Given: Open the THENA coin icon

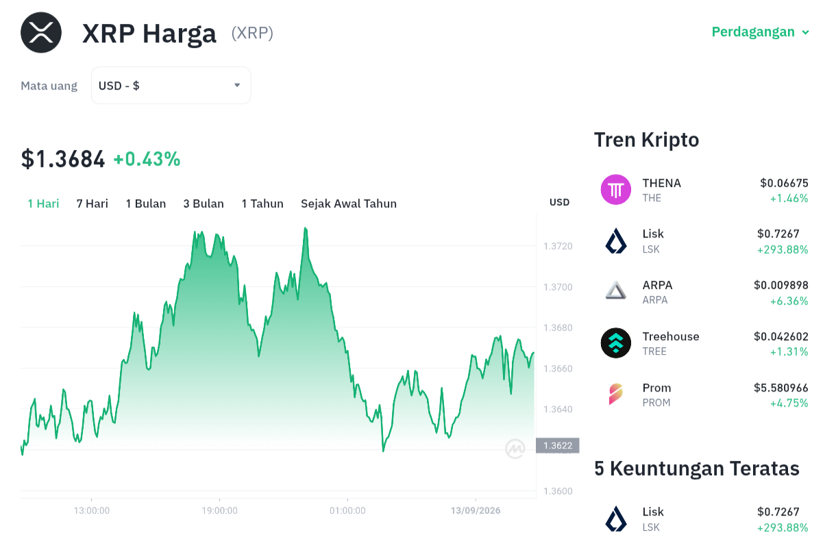Looking at the screenshot, I should pos(616,190).
